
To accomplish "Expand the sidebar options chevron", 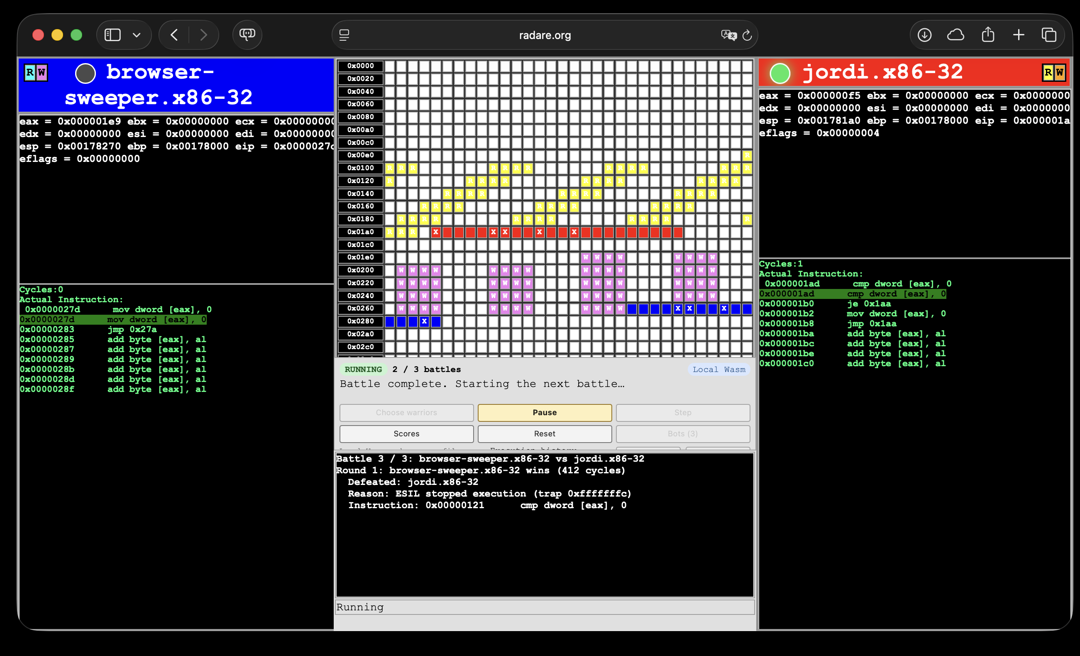I will [x=137, y=35].
